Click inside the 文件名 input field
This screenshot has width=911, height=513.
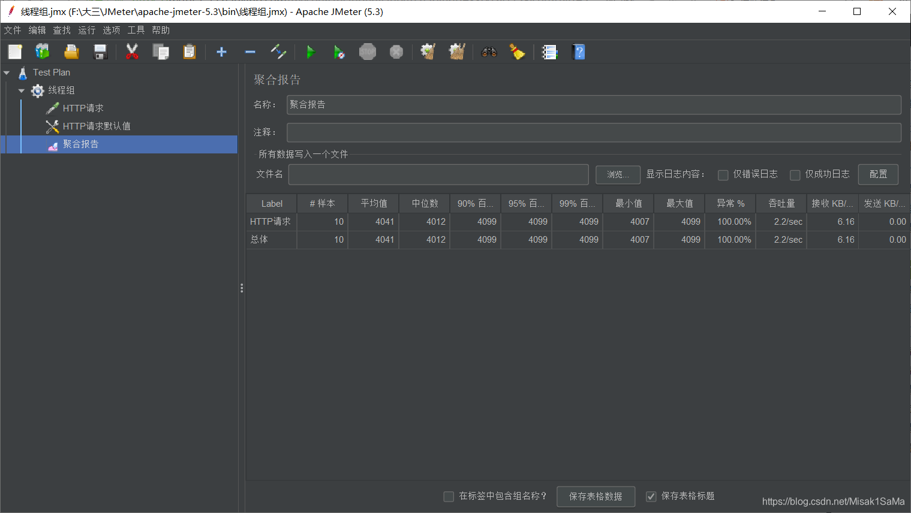pos(438,174)
